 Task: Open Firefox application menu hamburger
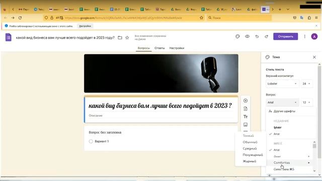click(316, 18)
